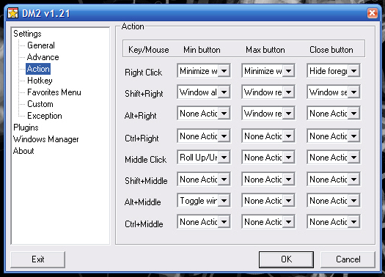Click the Right Click row label
The height and width of the screenshot is (277, 385).
[144, 73]
